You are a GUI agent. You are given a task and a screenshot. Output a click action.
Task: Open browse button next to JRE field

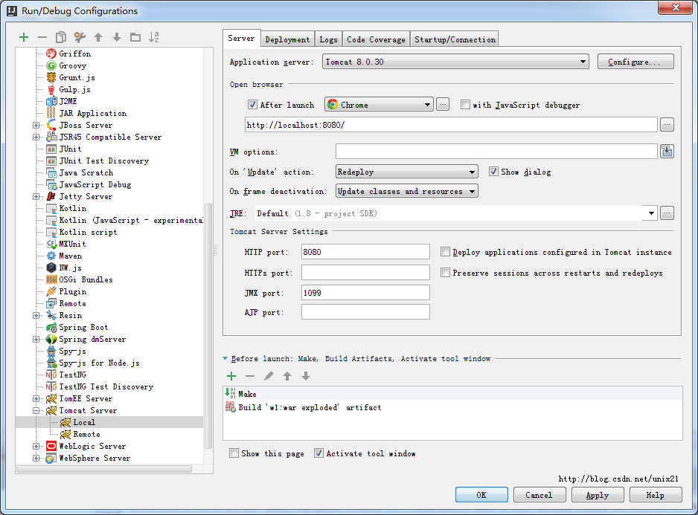click(x=667, y=213)
